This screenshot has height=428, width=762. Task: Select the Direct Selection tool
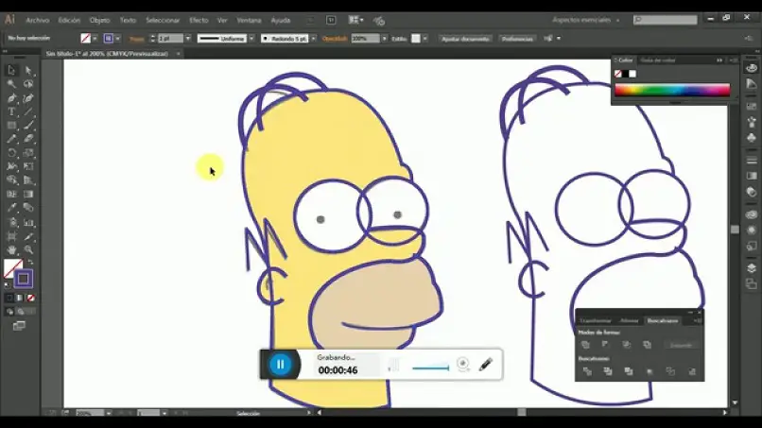click(28, 71)
